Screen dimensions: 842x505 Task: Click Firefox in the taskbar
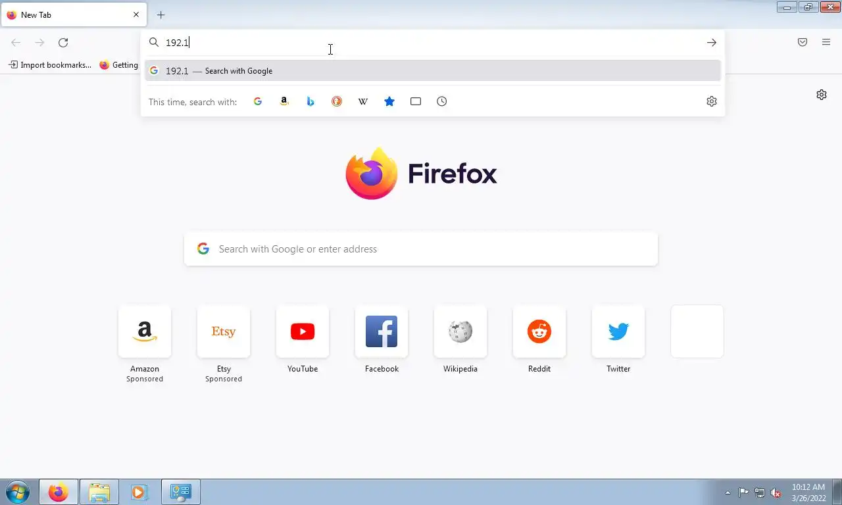point(59,492)
